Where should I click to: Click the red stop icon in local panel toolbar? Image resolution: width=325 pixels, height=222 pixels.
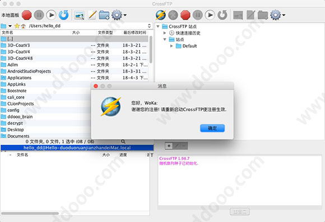tap(26, 15)
